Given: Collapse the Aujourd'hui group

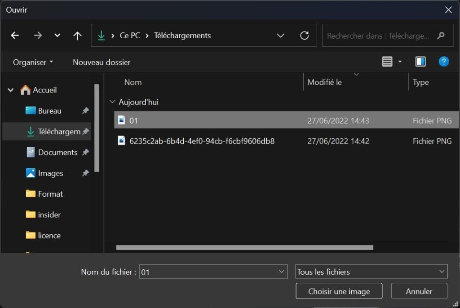Looking at the screenshot, I should pyautogui.click(x=112, y=102).
